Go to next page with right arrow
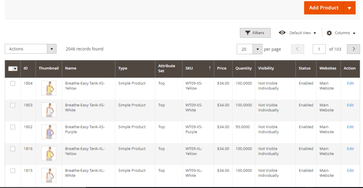Image resolution: width=363 pixels, height=188 pixels. [353, 49]
